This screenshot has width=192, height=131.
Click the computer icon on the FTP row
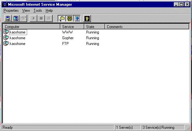pyautogui.click(x=6, y=44)
